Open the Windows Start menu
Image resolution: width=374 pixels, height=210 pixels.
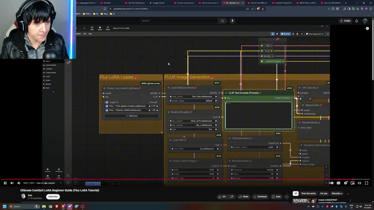(4, 206)
